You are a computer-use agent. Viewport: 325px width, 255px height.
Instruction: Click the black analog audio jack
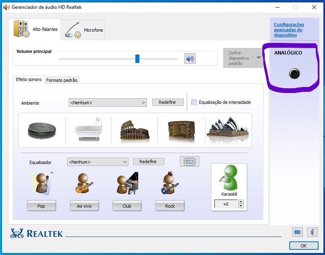(294, 73)
